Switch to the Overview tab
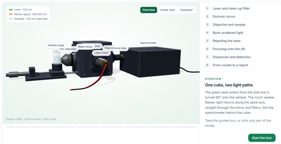The height and width of the screenshot is (144, 281). coord(149,10)
